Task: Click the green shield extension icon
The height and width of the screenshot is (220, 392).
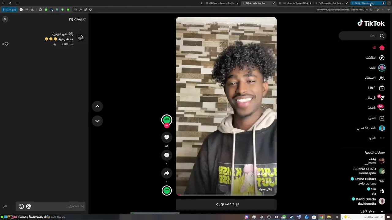Action: click(62, 9)
